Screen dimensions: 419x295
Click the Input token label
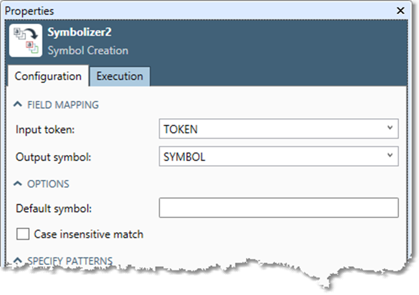45,129
